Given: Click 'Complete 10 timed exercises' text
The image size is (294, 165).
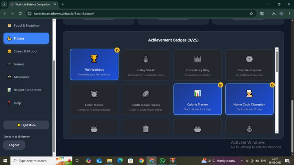Looking at the screenshot, I should click(94, 110).
